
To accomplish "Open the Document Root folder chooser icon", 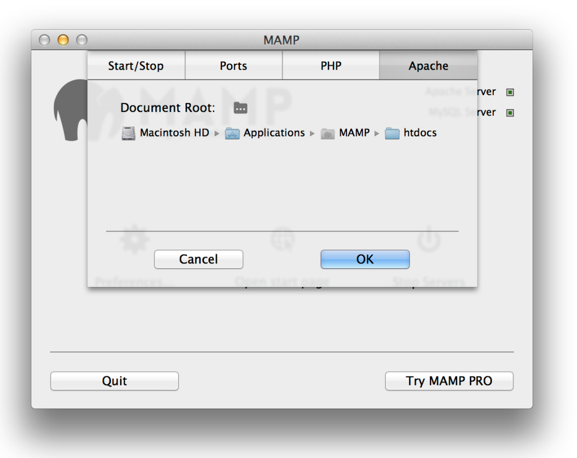I will click(240, 108).
